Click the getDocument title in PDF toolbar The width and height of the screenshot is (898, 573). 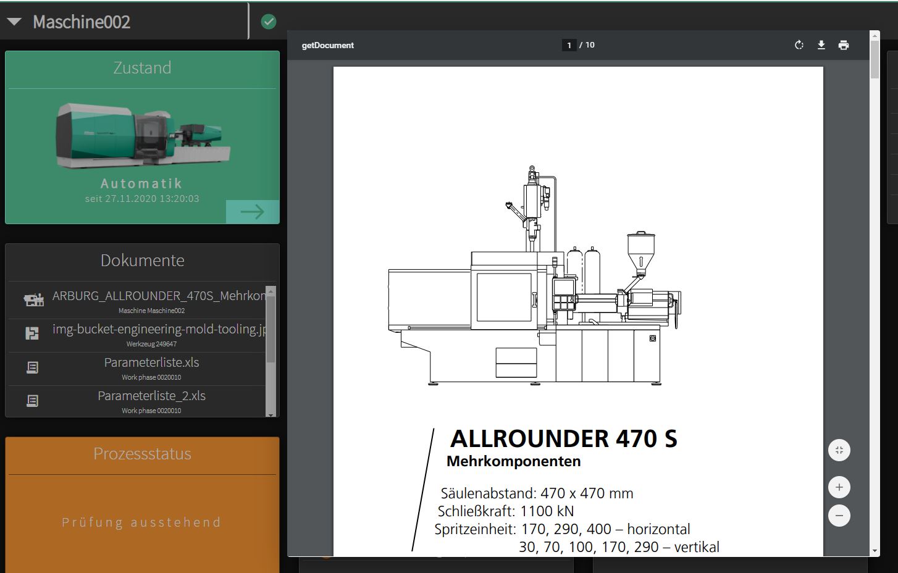pyautogui.click(x=328, y=45)
